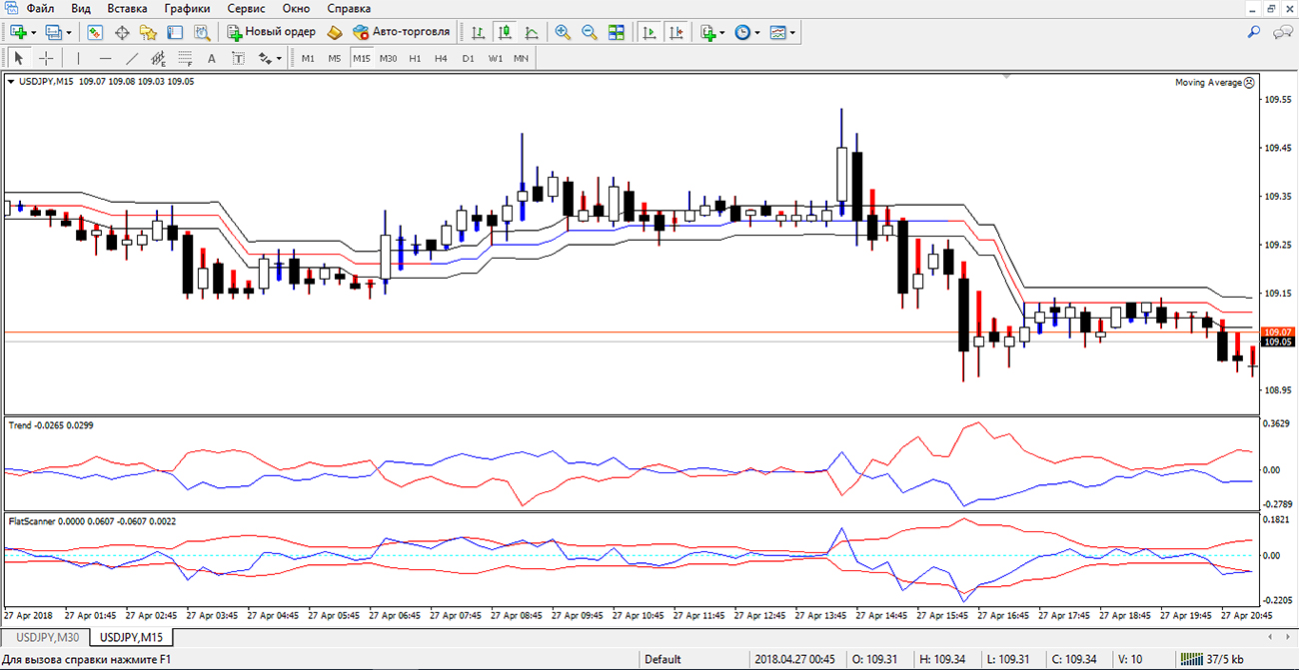The width and height of the screenshot is (1299, 670).
Task: Open the Файл menu
Action: tap(41, 8)
